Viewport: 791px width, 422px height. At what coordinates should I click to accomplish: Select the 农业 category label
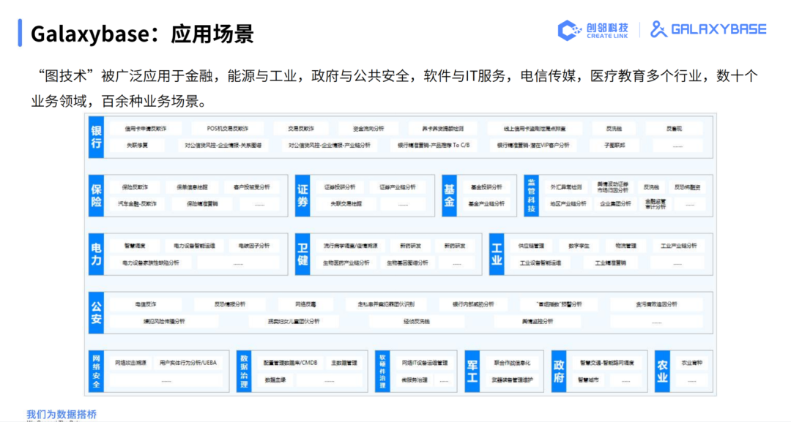tap(662, 372)
